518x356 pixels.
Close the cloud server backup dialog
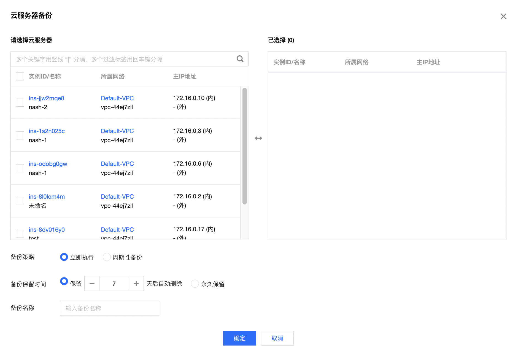pyautogui.click(x=503, y=17)
